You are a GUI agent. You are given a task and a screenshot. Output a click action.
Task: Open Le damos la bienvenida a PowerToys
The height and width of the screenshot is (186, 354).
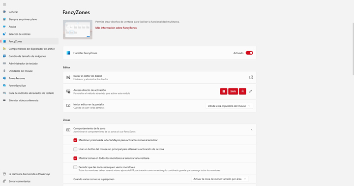pyautogui.click(x=29, y=174)
